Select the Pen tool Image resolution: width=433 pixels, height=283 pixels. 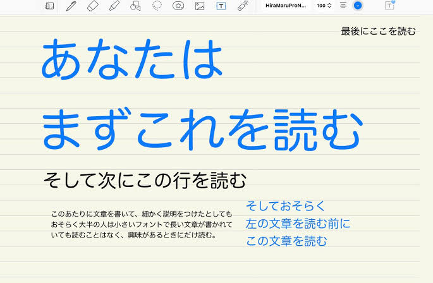tap(71, 6)
